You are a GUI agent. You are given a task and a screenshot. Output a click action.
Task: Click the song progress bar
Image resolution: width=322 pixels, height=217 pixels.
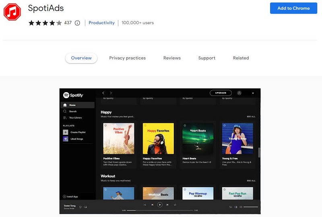click(x=160, y=210)
